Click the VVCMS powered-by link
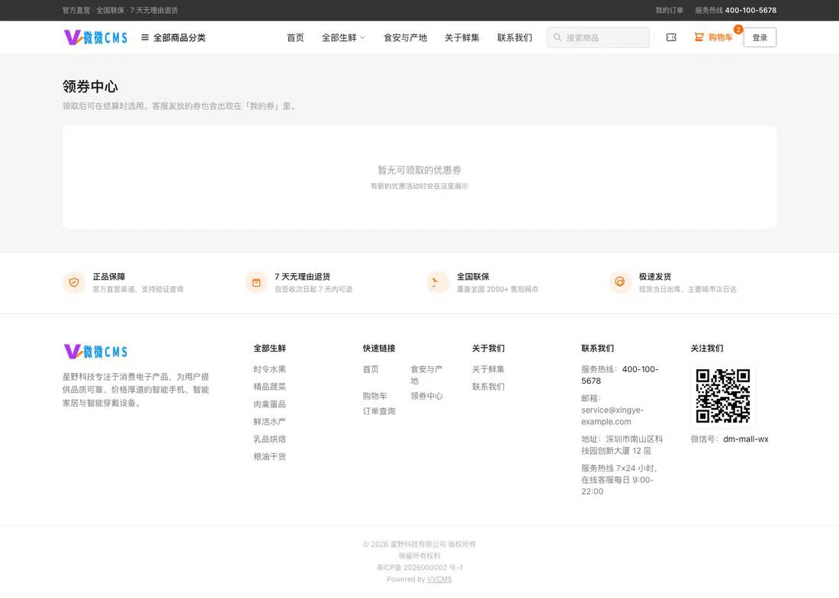Viewport: 839px width, 598px height. 439,579
